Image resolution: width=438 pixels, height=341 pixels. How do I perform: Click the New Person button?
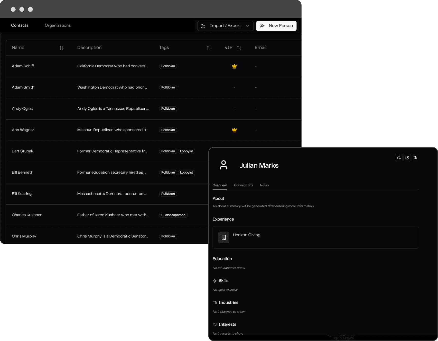click(x=276, y=26)
